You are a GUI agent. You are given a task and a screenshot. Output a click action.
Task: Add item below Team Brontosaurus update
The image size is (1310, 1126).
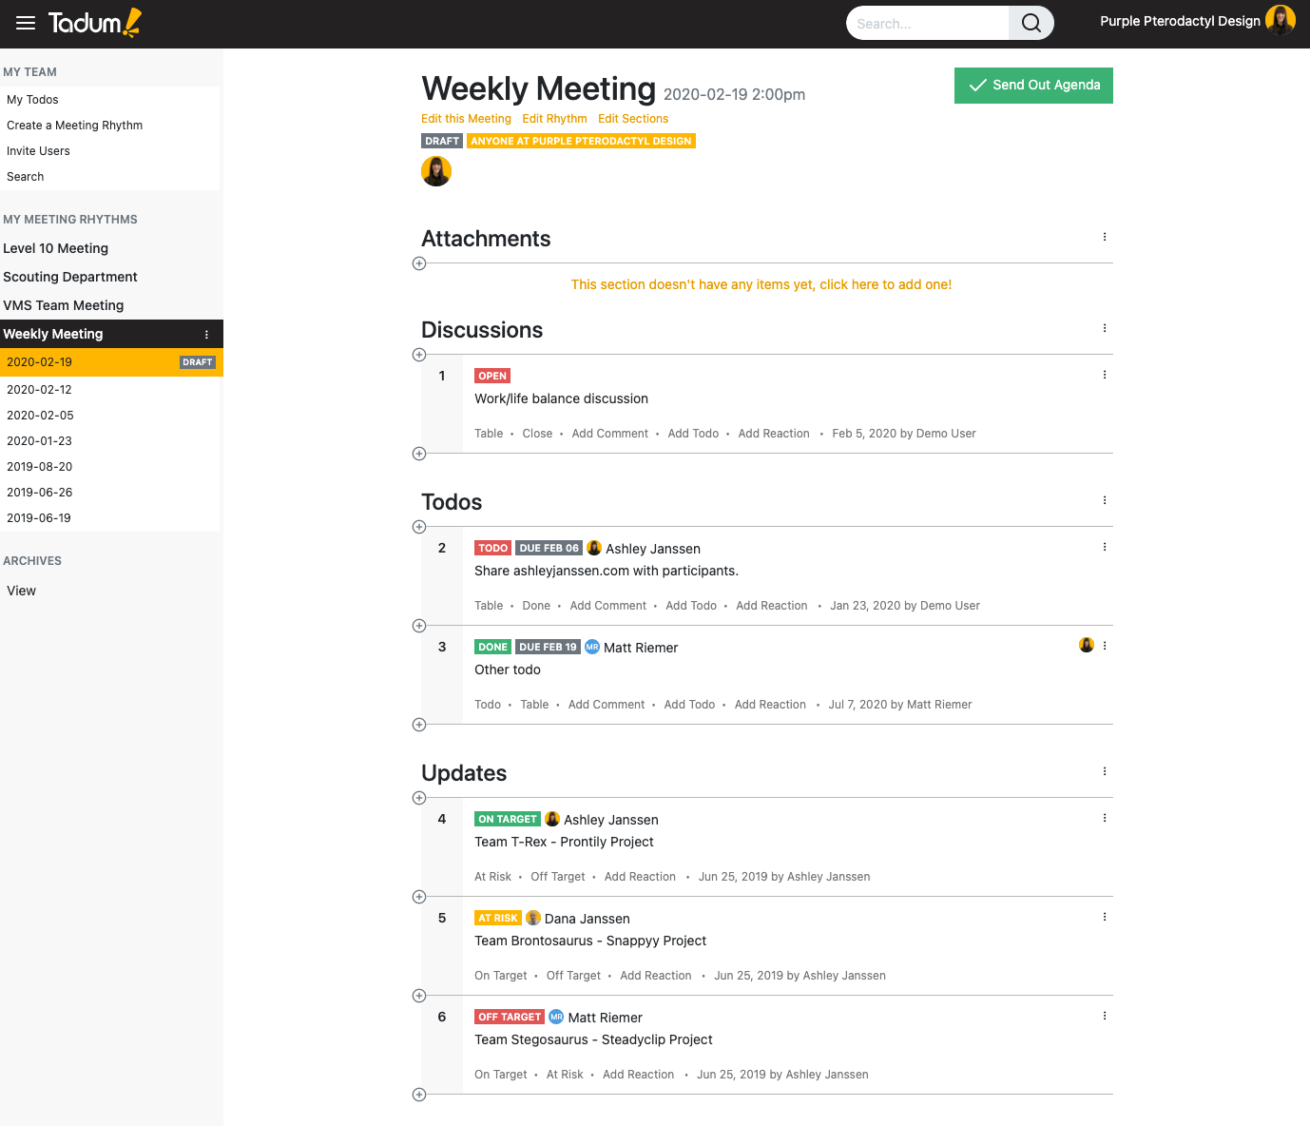coord(419,996)
